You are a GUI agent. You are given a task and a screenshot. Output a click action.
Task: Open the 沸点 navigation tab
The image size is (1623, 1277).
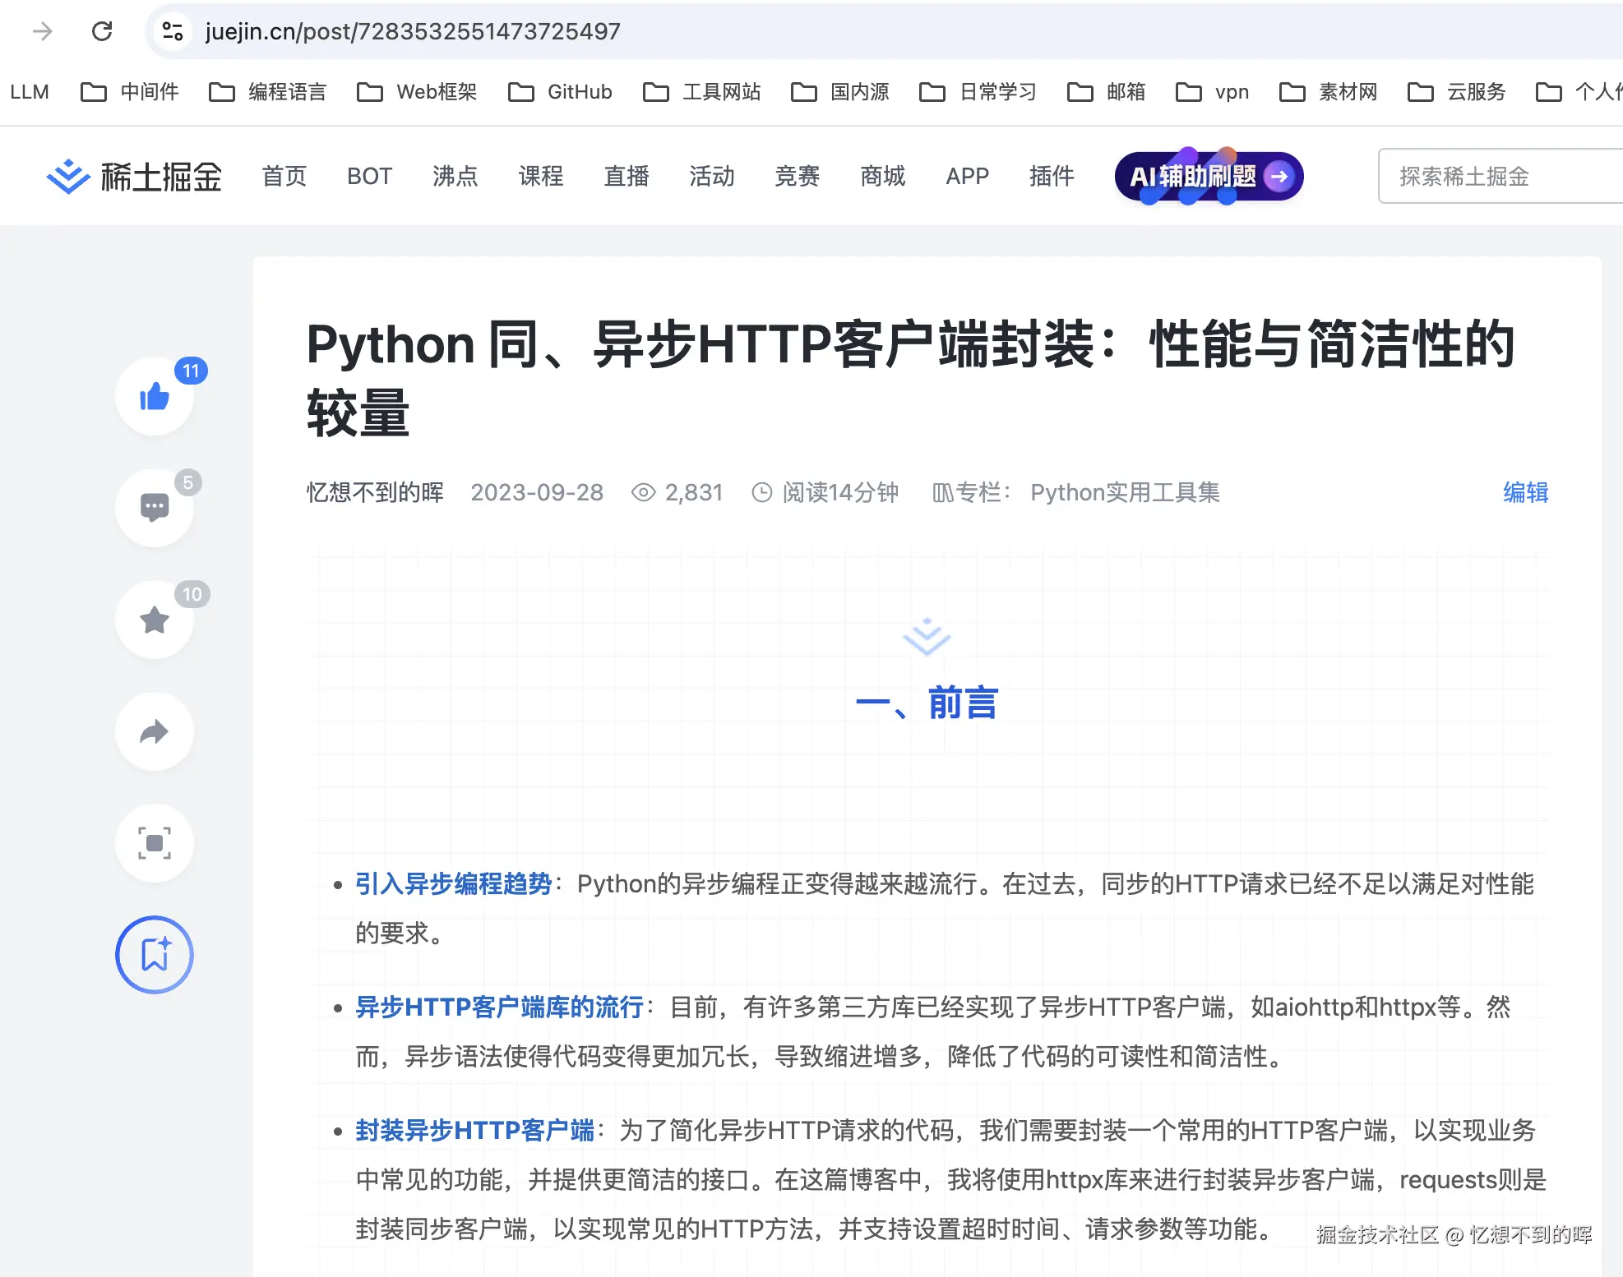click(455, 176)
